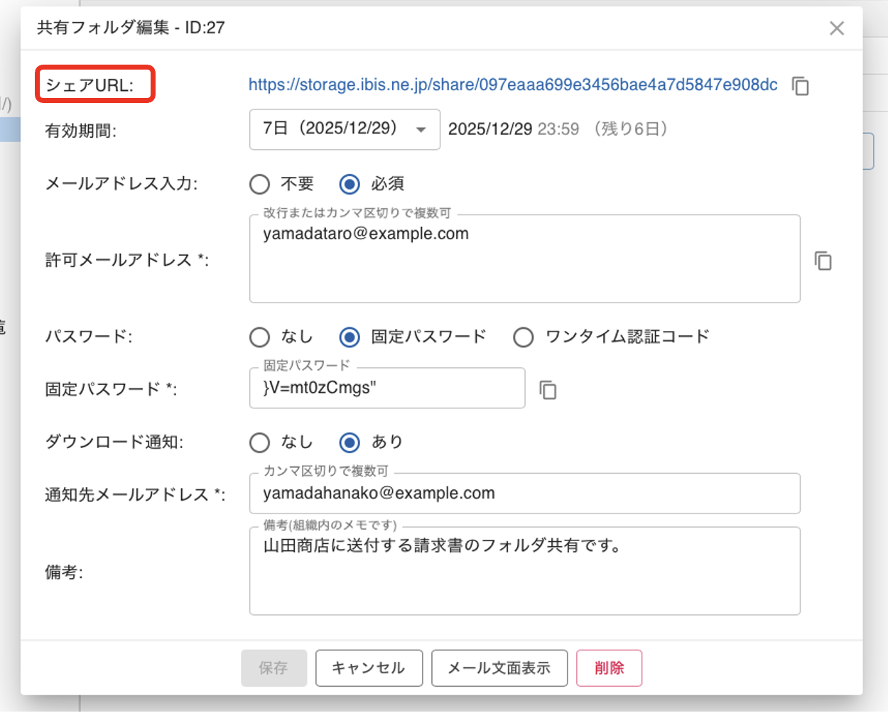Copy the allowed email addresses via copy icon
This screenshot has width=888, height=713.
pos(823,261)
